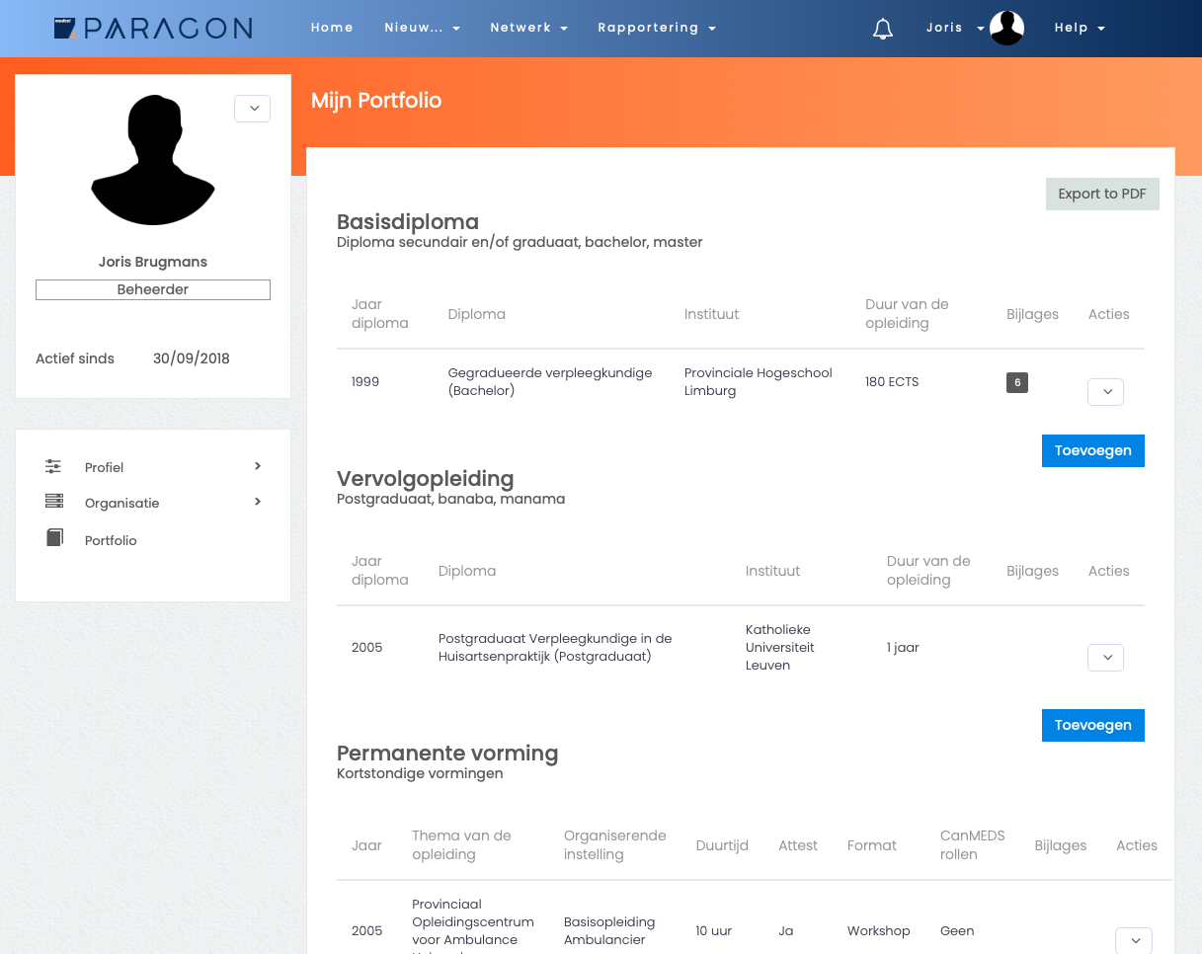The image size is (1202, 954).
Task: Click Toevoegen under Basisdiploma section
Action: point(1092,450)
